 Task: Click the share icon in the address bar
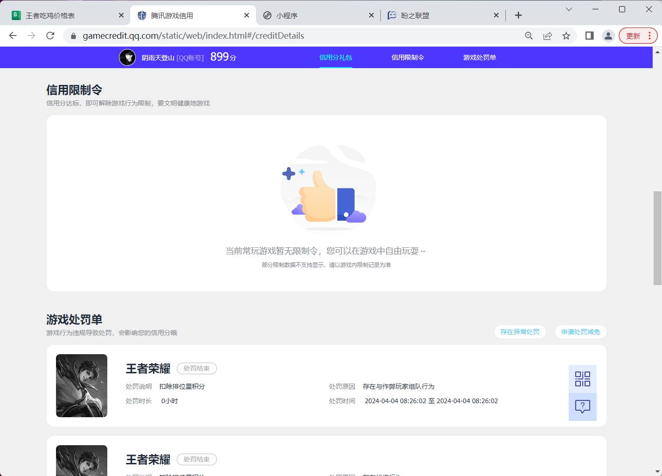click(x=547, y=35)
